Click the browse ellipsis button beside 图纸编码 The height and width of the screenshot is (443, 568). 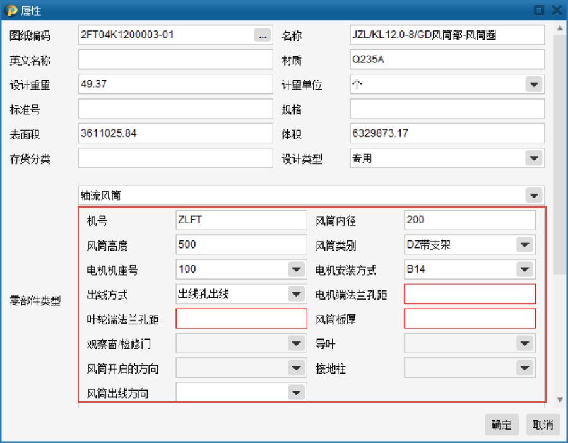[x=263, y=35]
